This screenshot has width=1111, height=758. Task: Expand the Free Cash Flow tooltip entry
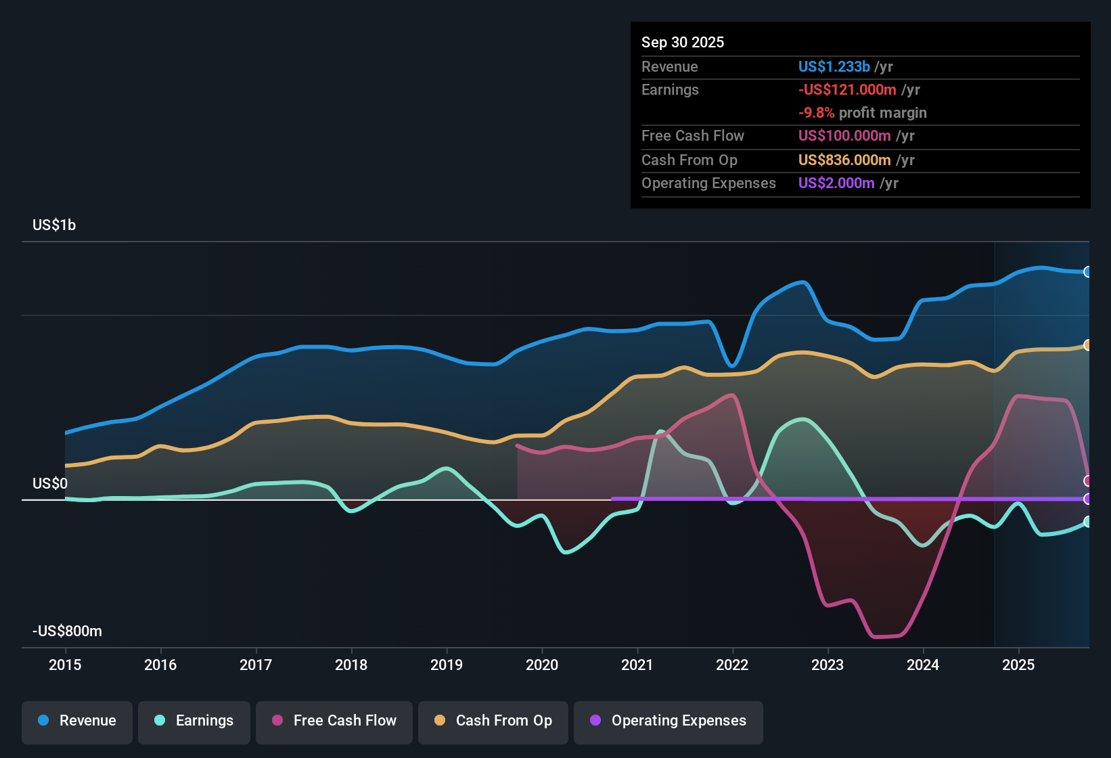click(x=693, y=135)
